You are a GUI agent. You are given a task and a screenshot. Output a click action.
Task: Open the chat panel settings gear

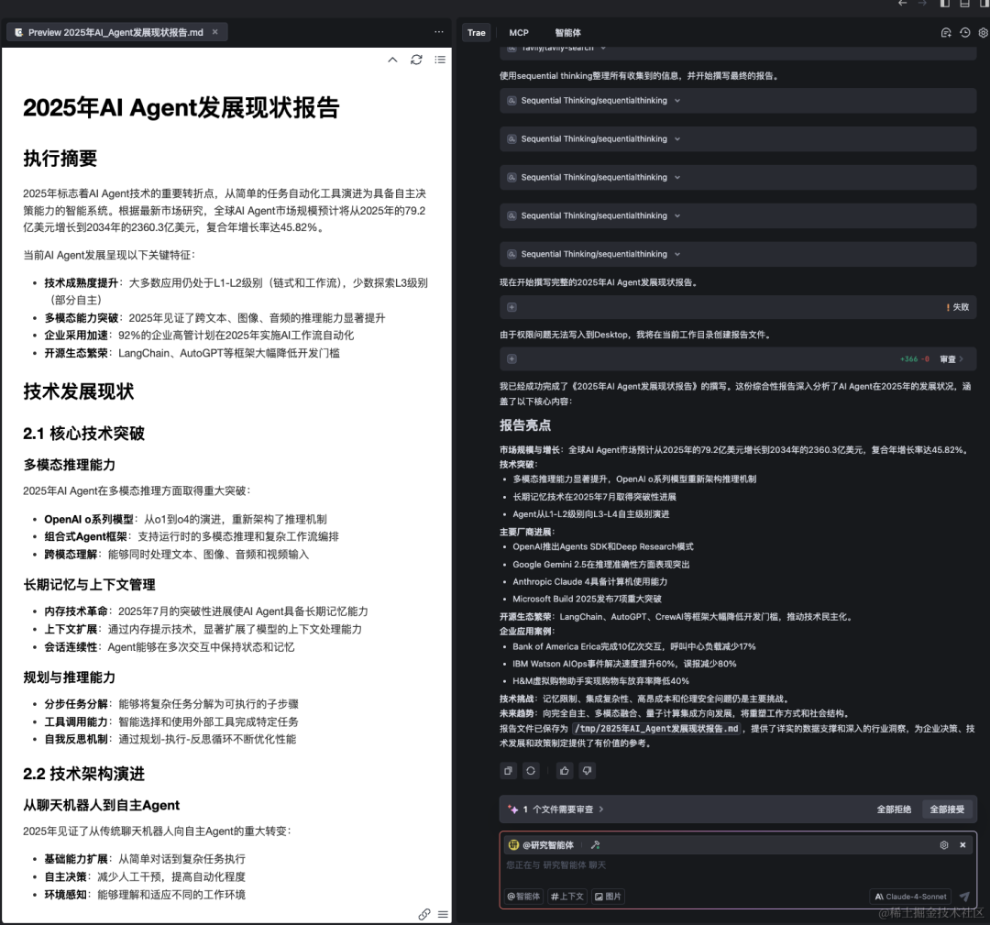coord(983,33)
